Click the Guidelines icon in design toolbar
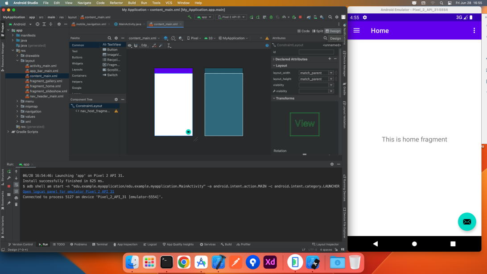Screen dimensions: 487x274 click(169, 46)
